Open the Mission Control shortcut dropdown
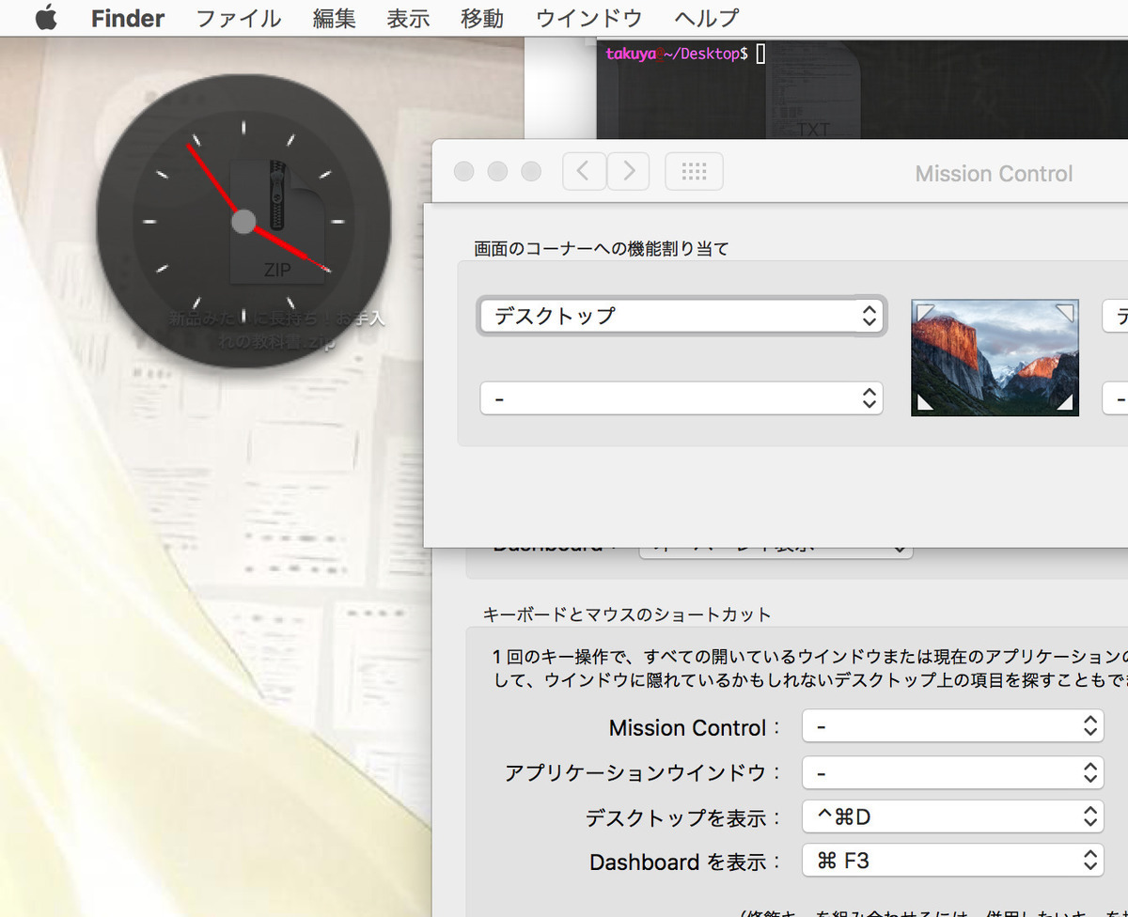Viewport: 1128px width, 917px height. coord(952,726)
